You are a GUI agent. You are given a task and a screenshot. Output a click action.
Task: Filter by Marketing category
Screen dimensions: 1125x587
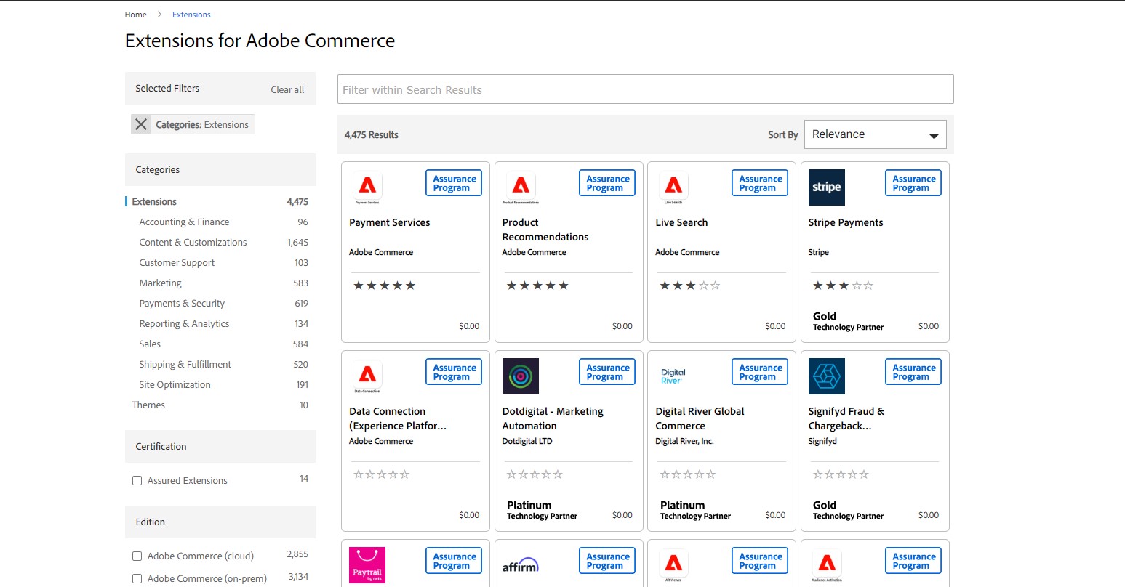tap(160, 283)
